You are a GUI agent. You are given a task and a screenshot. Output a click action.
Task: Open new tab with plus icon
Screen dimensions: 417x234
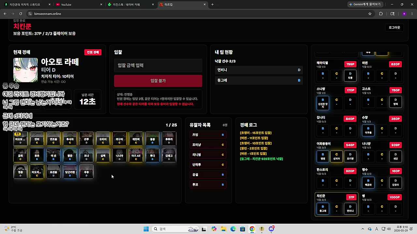(x=212, y=5)
